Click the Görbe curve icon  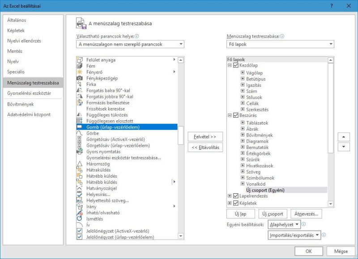(80, 133)
